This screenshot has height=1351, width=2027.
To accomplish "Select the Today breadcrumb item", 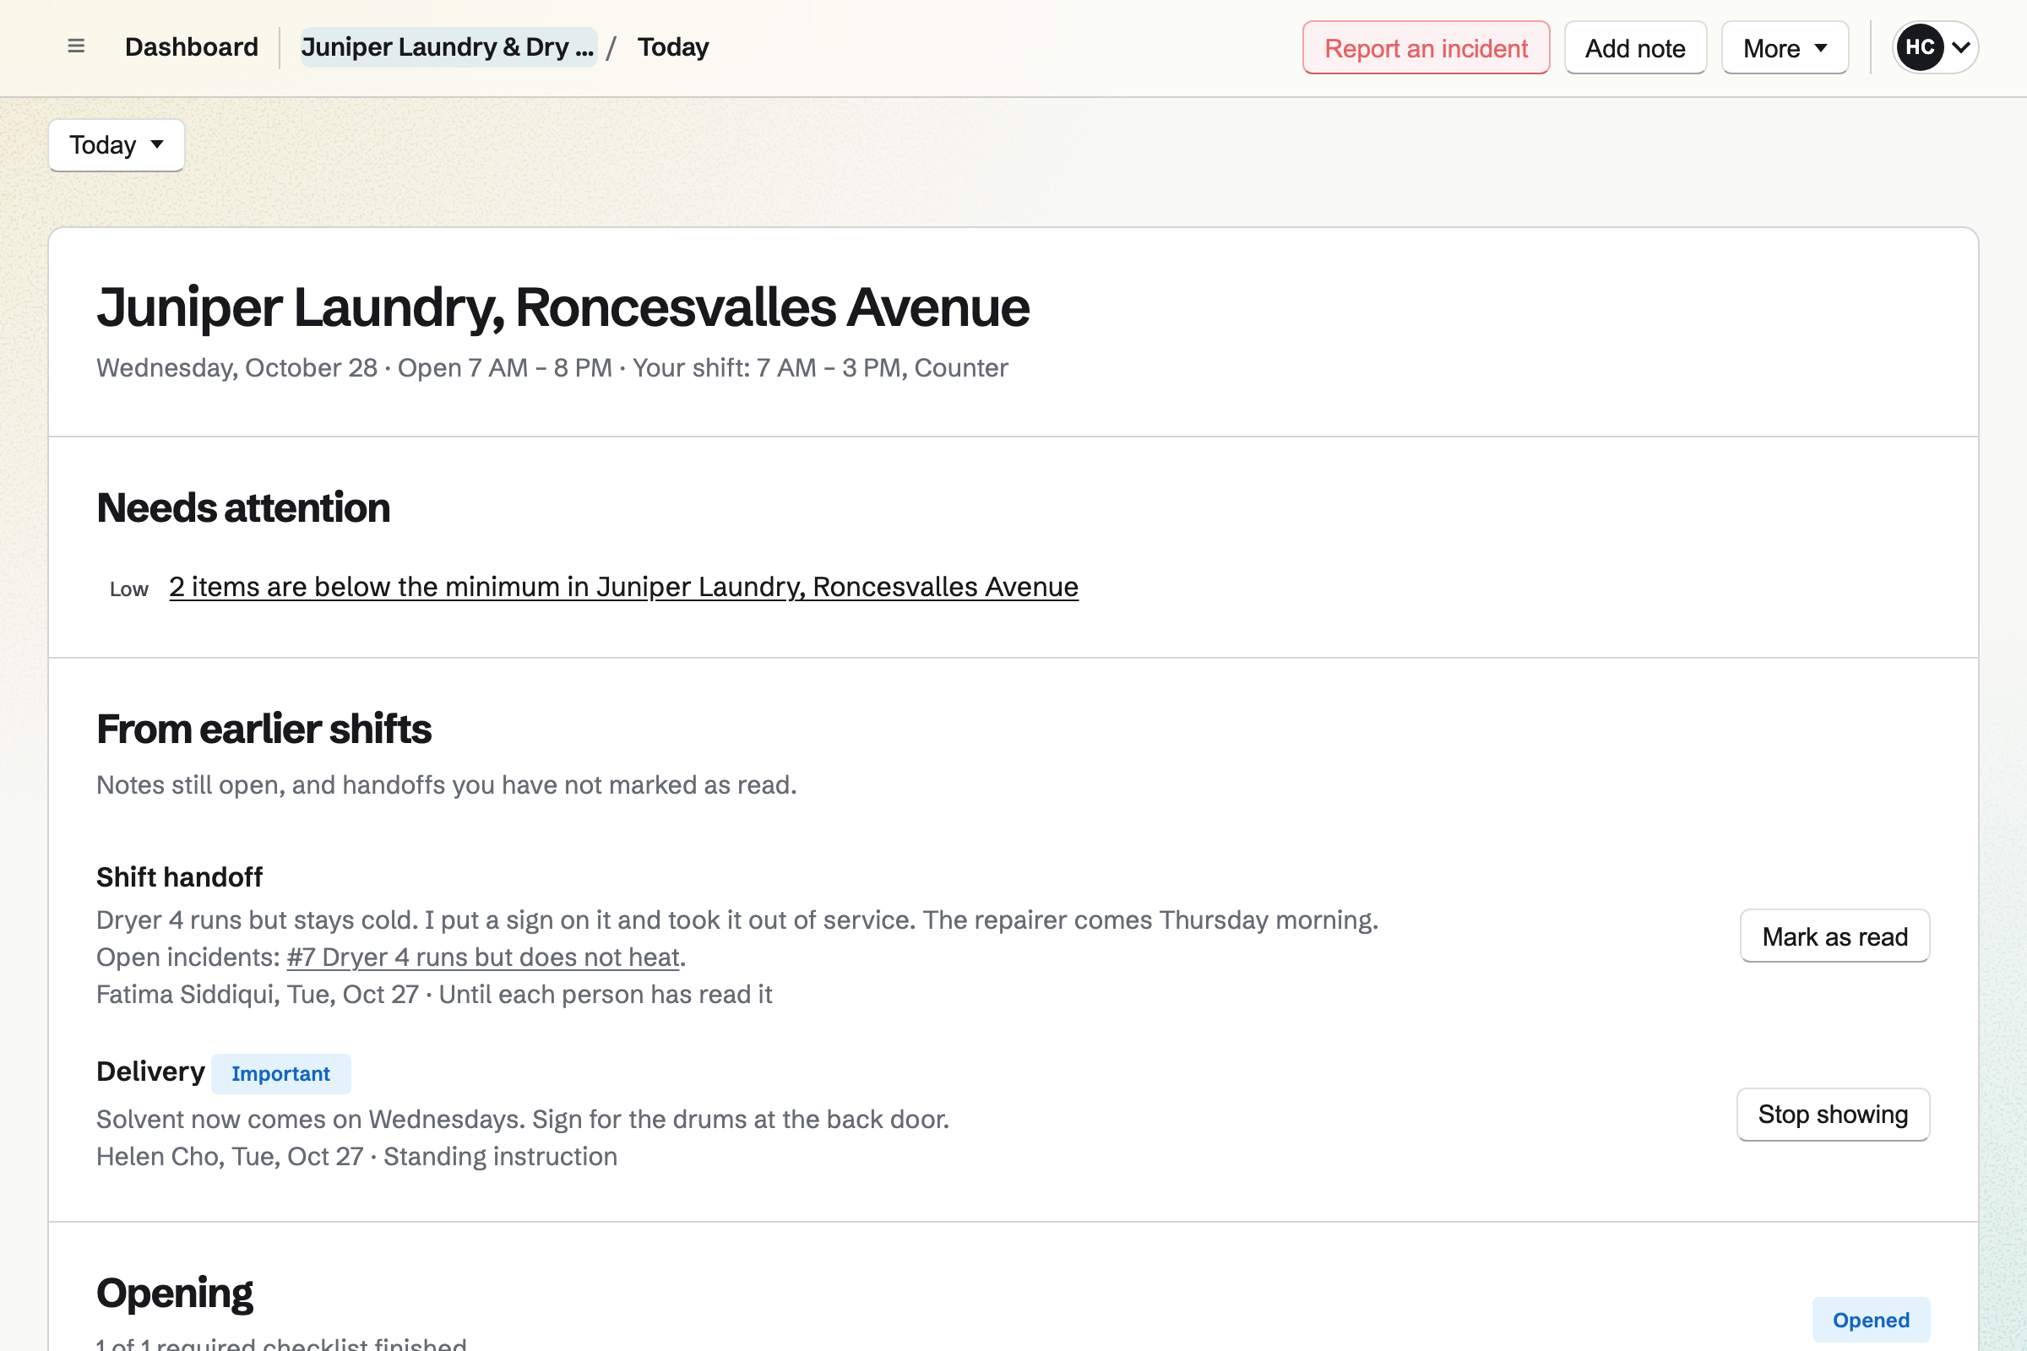I will pos(673,46).
